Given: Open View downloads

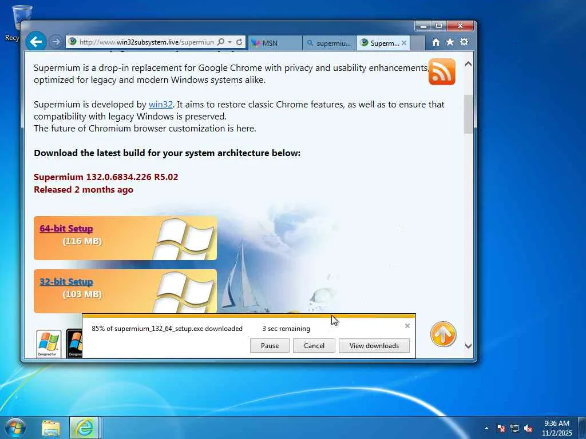Looking at the screenshot, I should (x=374, y=346).
